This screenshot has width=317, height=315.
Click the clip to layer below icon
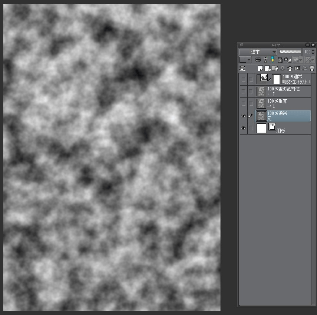click(258, 60)
